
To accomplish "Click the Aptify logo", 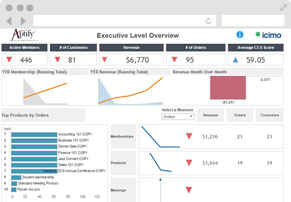I will click(24, 35).
